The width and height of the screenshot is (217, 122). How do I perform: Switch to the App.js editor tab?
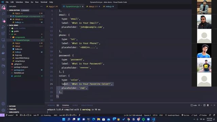pyautogui.click(x=52, y=6)
